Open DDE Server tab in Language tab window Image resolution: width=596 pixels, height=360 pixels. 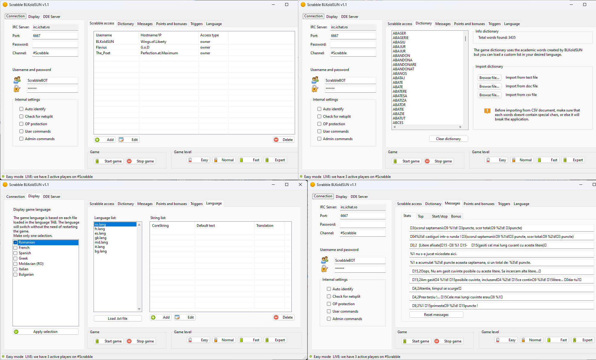[52, 197]
